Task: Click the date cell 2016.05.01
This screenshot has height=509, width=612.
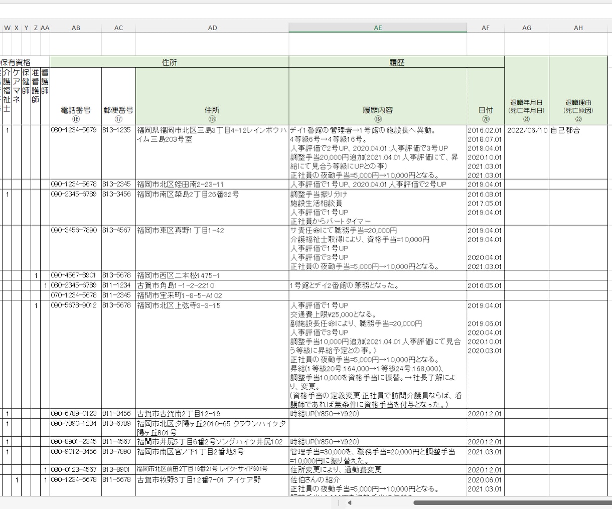Action: point(486,285)
